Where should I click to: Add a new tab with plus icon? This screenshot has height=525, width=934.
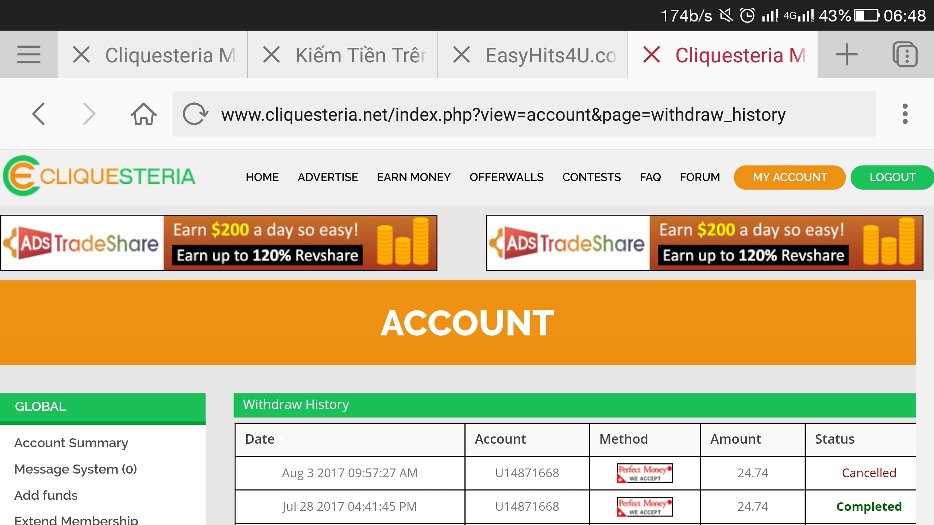coord(846,55)
